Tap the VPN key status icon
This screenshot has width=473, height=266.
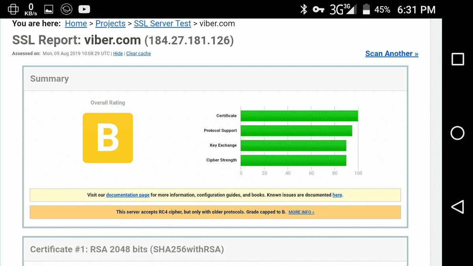click(x=318, y=9)
